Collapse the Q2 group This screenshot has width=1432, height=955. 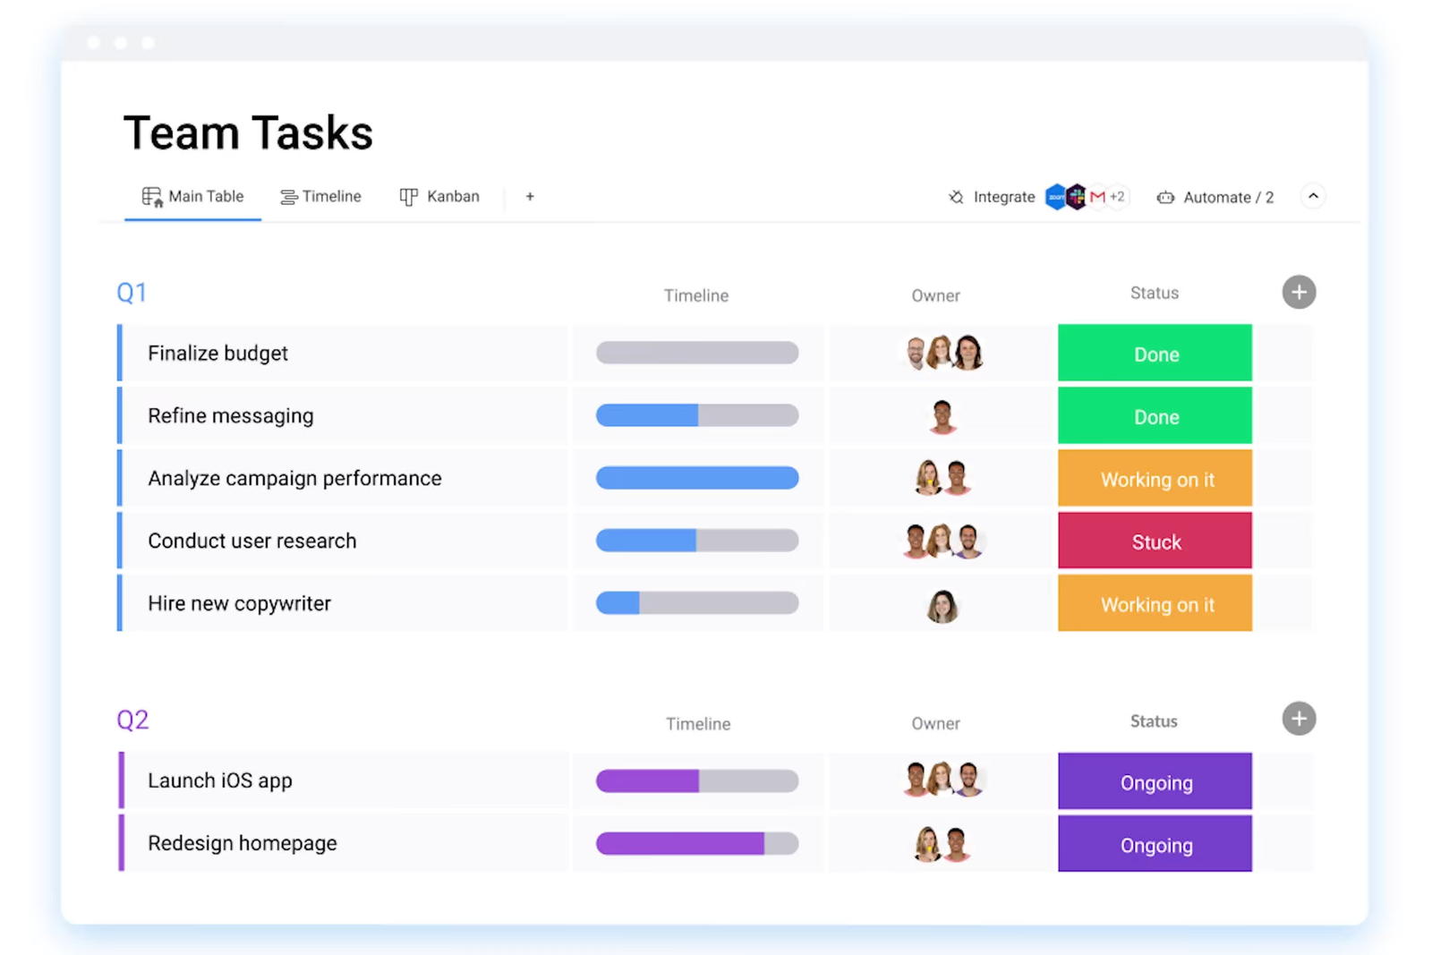pos(132,719)
